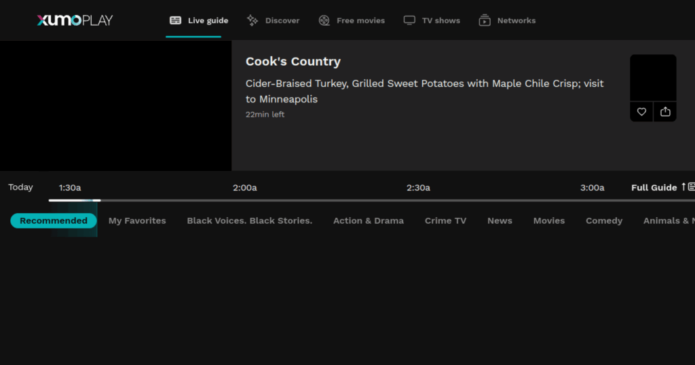
Task: Select the News category
Action: pyautogui.click(x=500, y=220)
